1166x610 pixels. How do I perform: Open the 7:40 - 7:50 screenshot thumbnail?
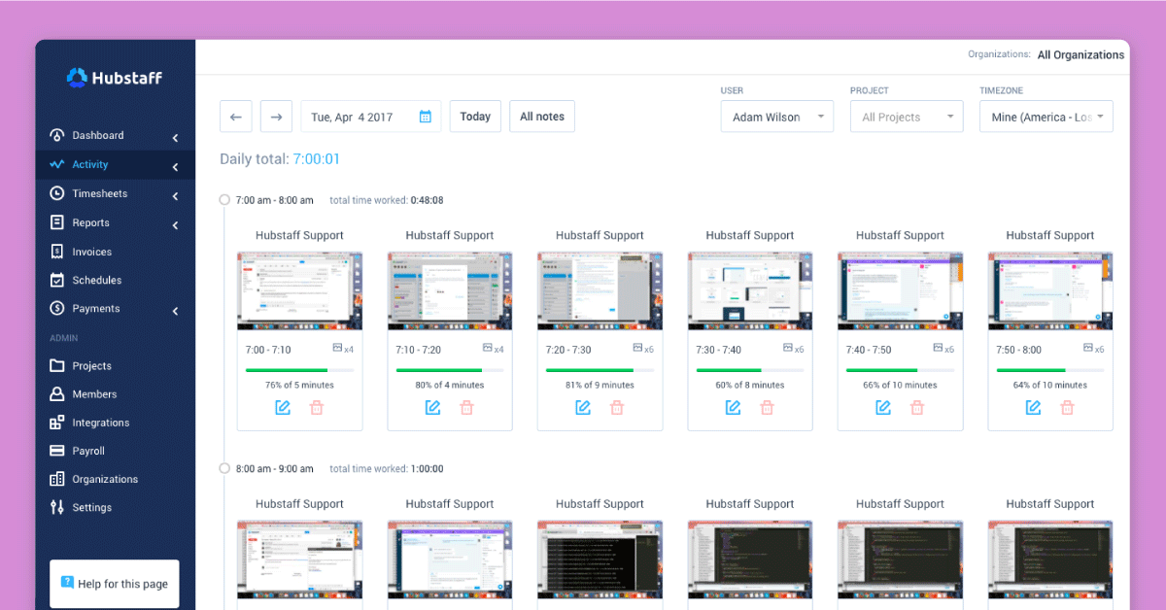900,291
